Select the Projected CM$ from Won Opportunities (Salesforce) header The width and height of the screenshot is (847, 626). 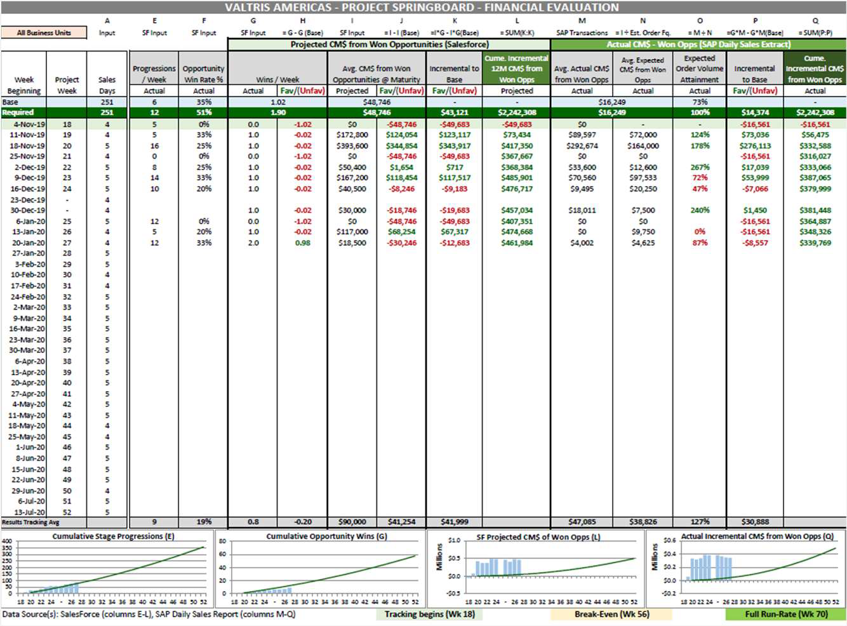coord(389,44)
